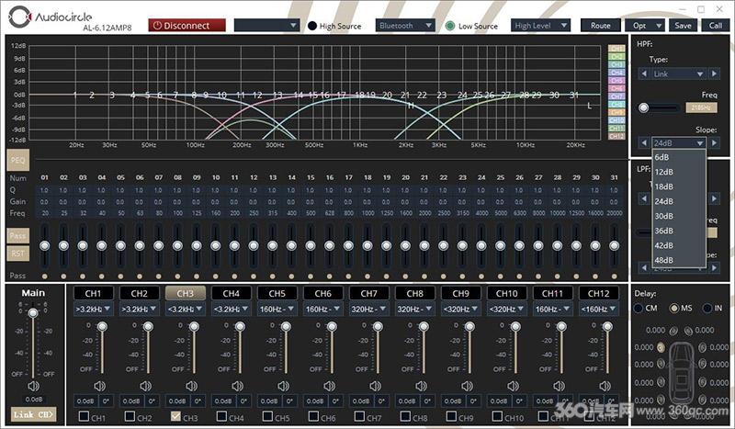Open the Route settings
This screenshot has height=429, width=735.
(601, 26)
